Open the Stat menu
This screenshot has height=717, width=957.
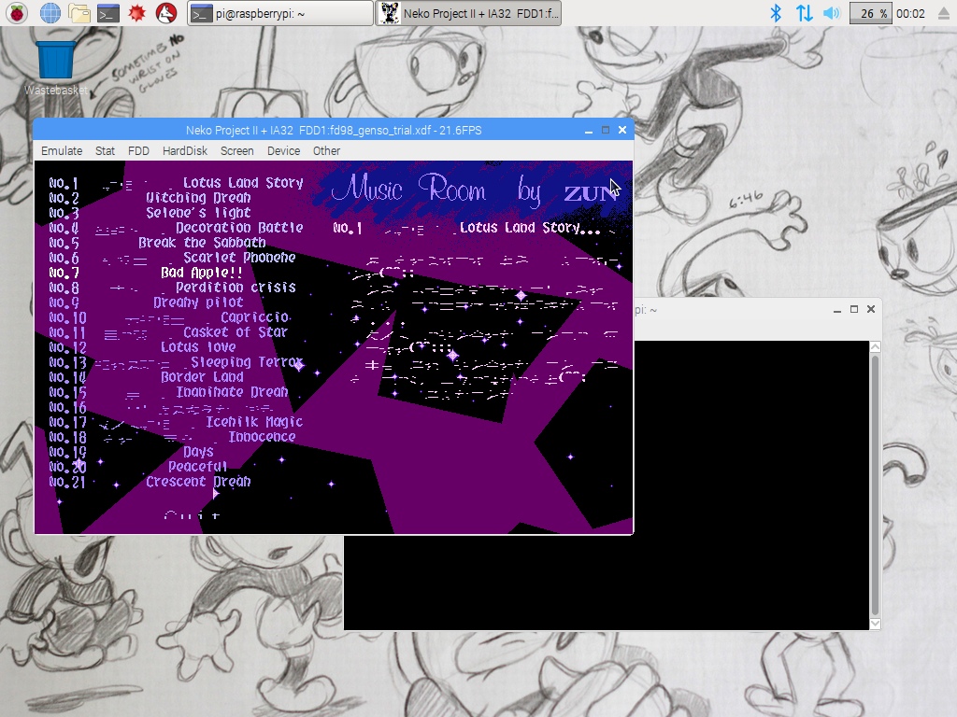[105, 150]
